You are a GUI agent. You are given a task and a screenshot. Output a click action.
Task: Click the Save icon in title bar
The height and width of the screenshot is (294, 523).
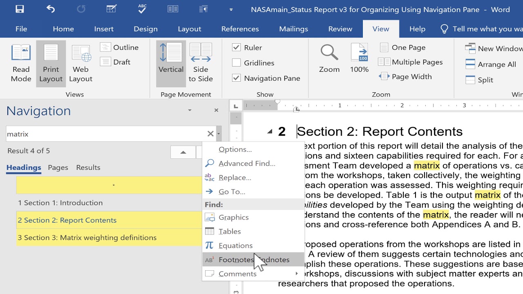19,9
